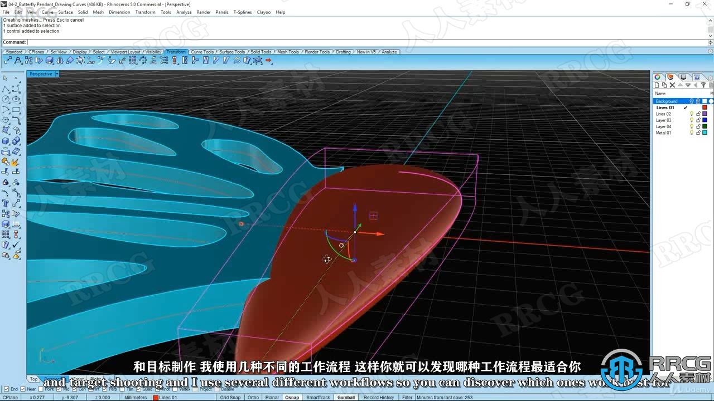Click the Bend tool icon

(195, 60)
